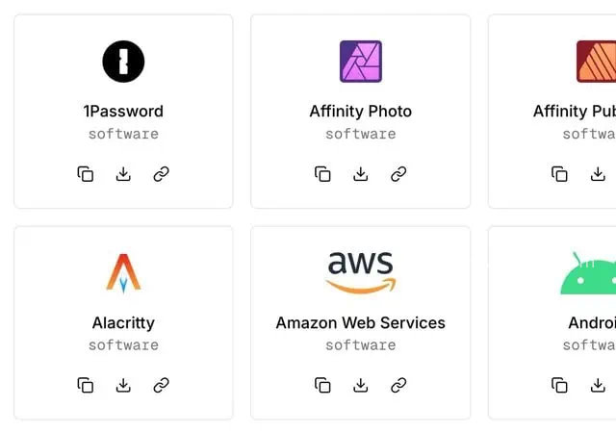
Task: Open the Affinity Photo link icon
Action: click(x=398, y=174)
